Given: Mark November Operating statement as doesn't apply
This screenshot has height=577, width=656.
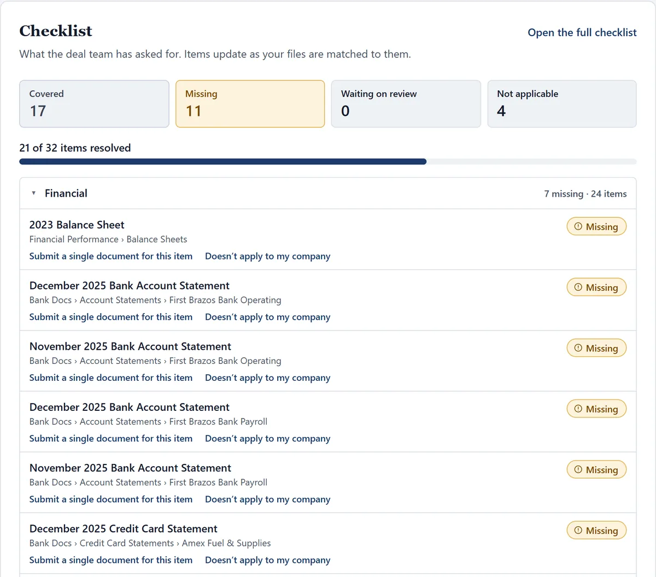Looking at the screenshot, I should pos(268,378).
